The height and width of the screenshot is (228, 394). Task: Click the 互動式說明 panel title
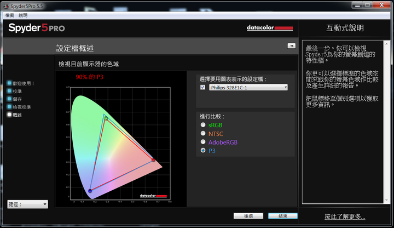point(345,28)
